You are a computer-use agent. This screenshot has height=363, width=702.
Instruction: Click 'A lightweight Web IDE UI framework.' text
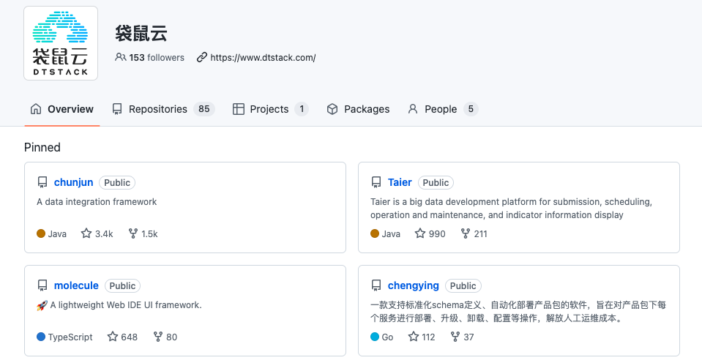pyautogui.click(x=126, y=305)
